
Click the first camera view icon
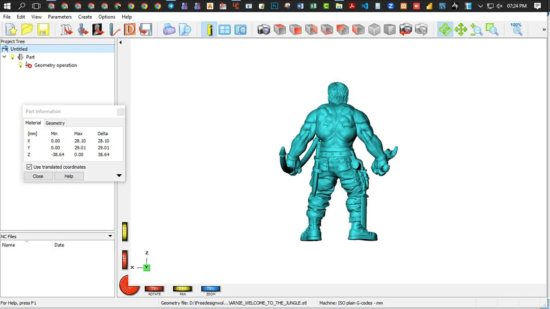click(264, 30)
